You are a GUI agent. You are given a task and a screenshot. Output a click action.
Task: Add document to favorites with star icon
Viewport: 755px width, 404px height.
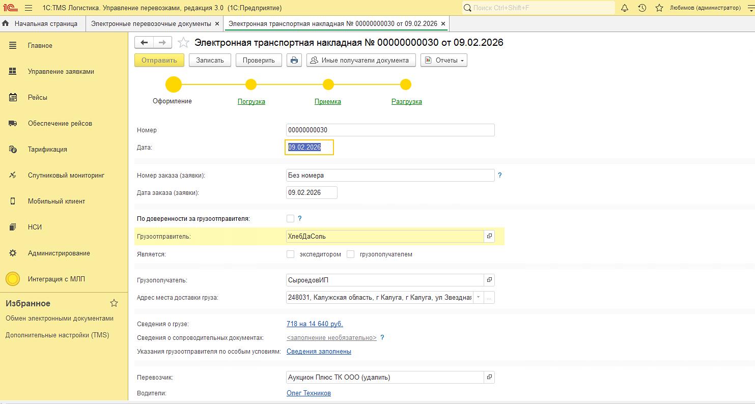click(184, 43)
